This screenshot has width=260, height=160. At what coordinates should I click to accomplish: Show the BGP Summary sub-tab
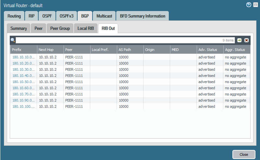click(x=19, y=28)
